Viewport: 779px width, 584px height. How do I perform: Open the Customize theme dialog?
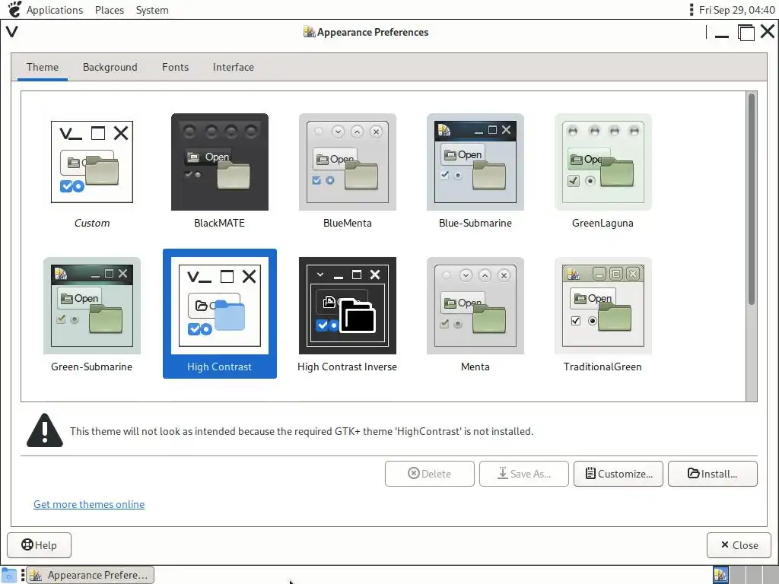click(618, 474)
